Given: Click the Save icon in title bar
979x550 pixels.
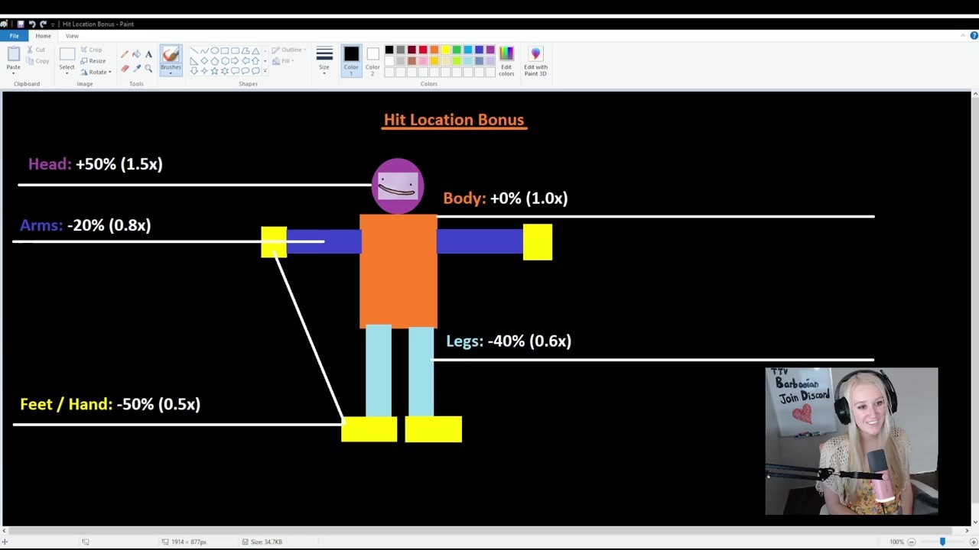Looking at the screenshot, I should coord(20,24).
